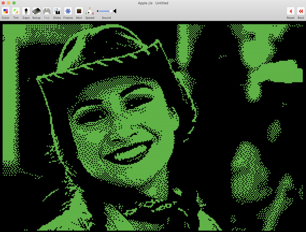
Task: Open the Mon monitor icon
Action: (79, 11)
